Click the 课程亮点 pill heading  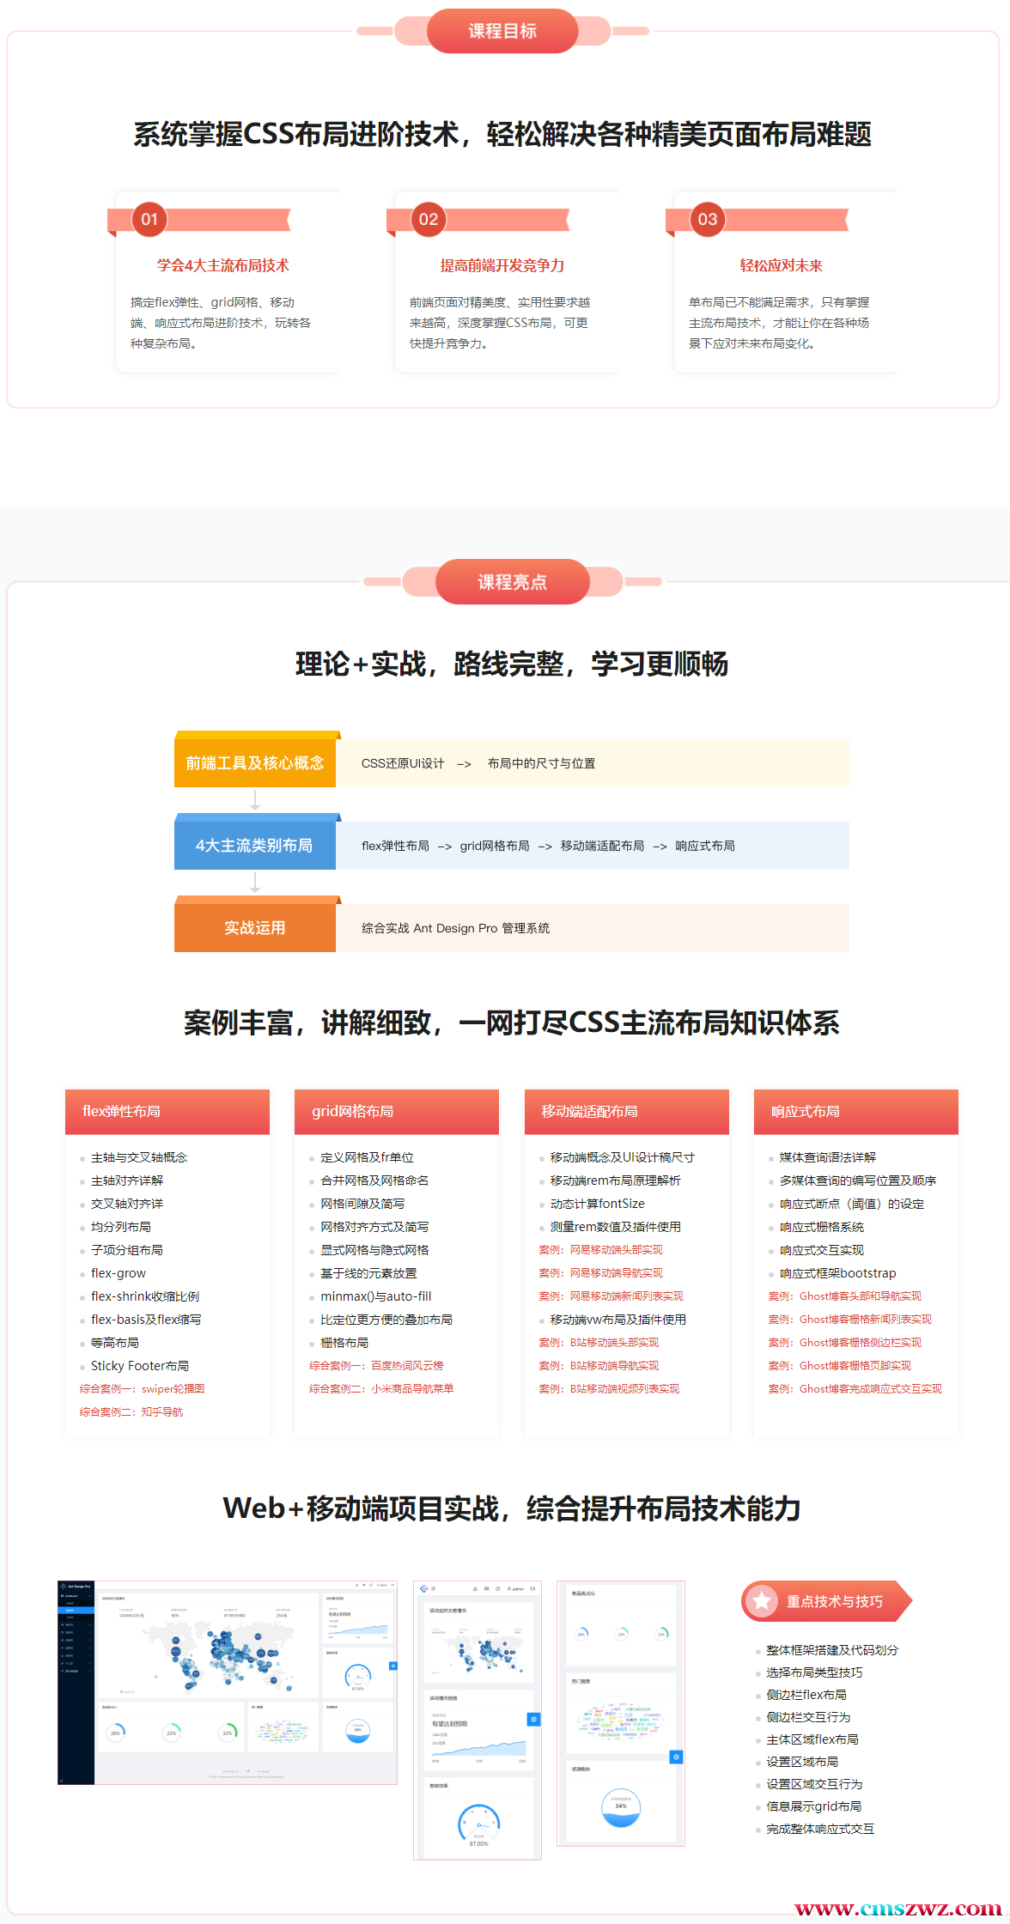[513, 582]
